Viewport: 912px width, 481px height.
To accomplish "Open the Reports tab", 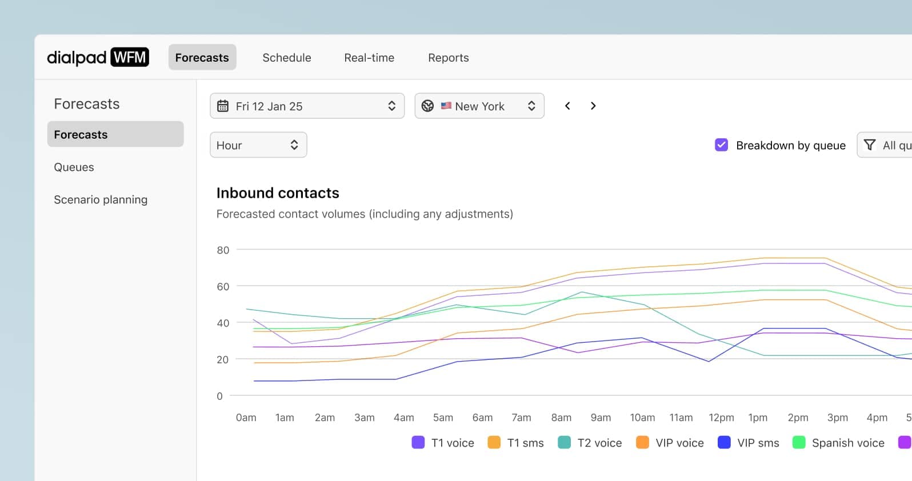I will 449,58.
